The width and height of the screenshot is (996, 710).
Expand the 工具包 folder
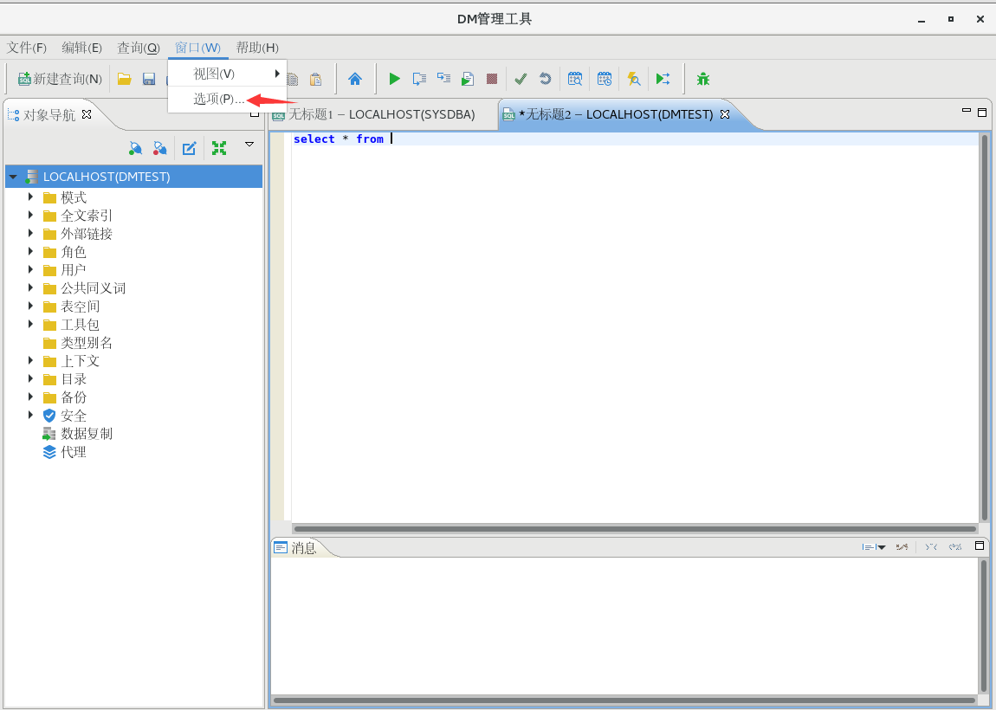(30, 325)
